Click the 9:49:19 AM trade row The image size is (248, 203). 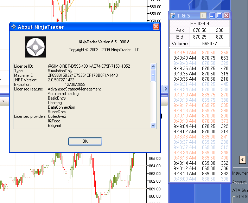tap(200, 95)
